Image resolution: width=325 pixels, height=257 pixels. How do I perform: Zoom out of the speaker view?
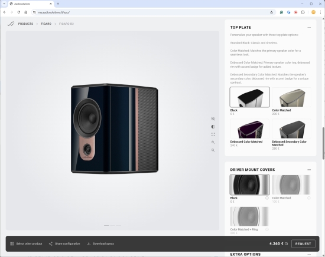click(213, 150)
